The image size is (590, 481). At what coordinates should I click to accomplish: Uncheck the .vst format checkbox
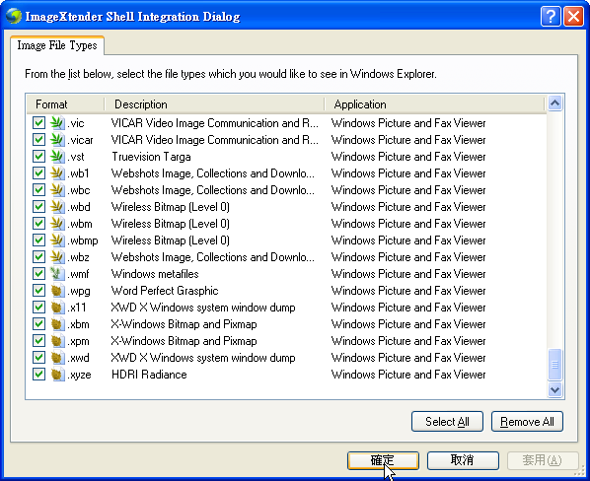coord(38,157)
